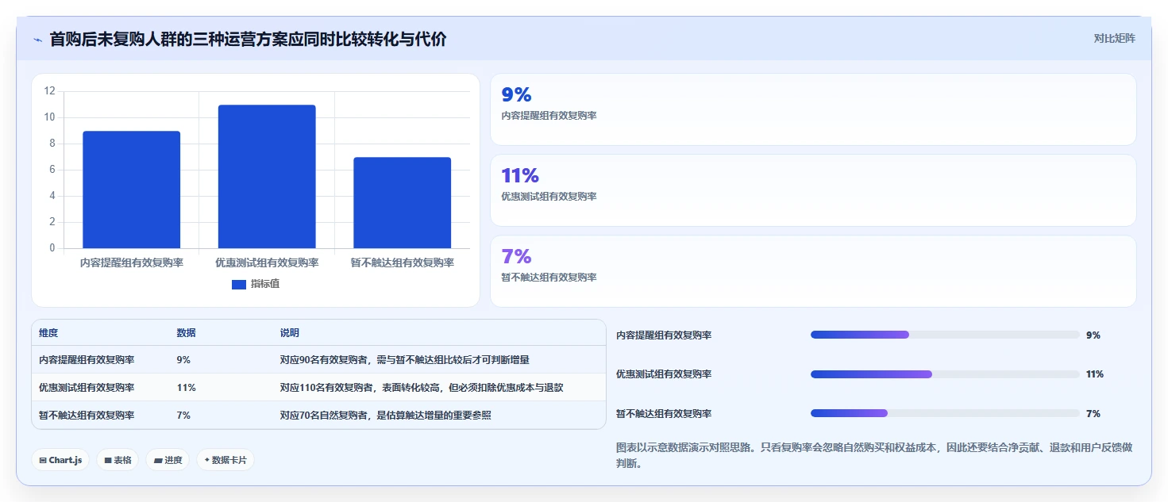The width and height of the screenshot is (1168, 502).
Task: Click progress label 暂不触达组有效复购率
Action: coord(664,414)
